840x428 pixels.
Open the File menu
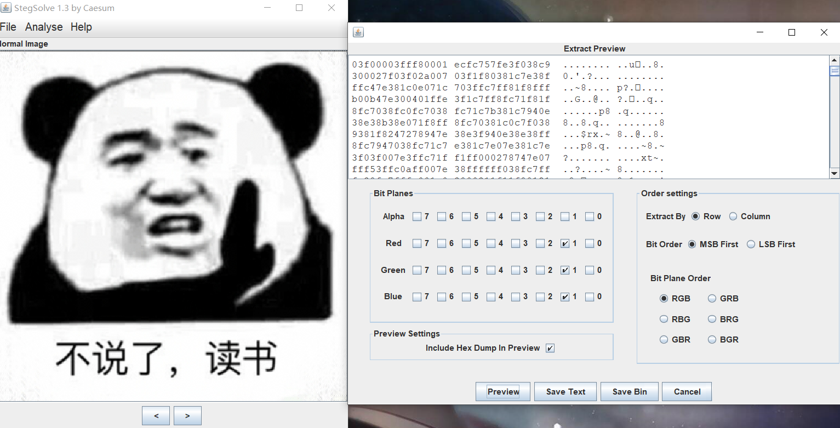8,27
